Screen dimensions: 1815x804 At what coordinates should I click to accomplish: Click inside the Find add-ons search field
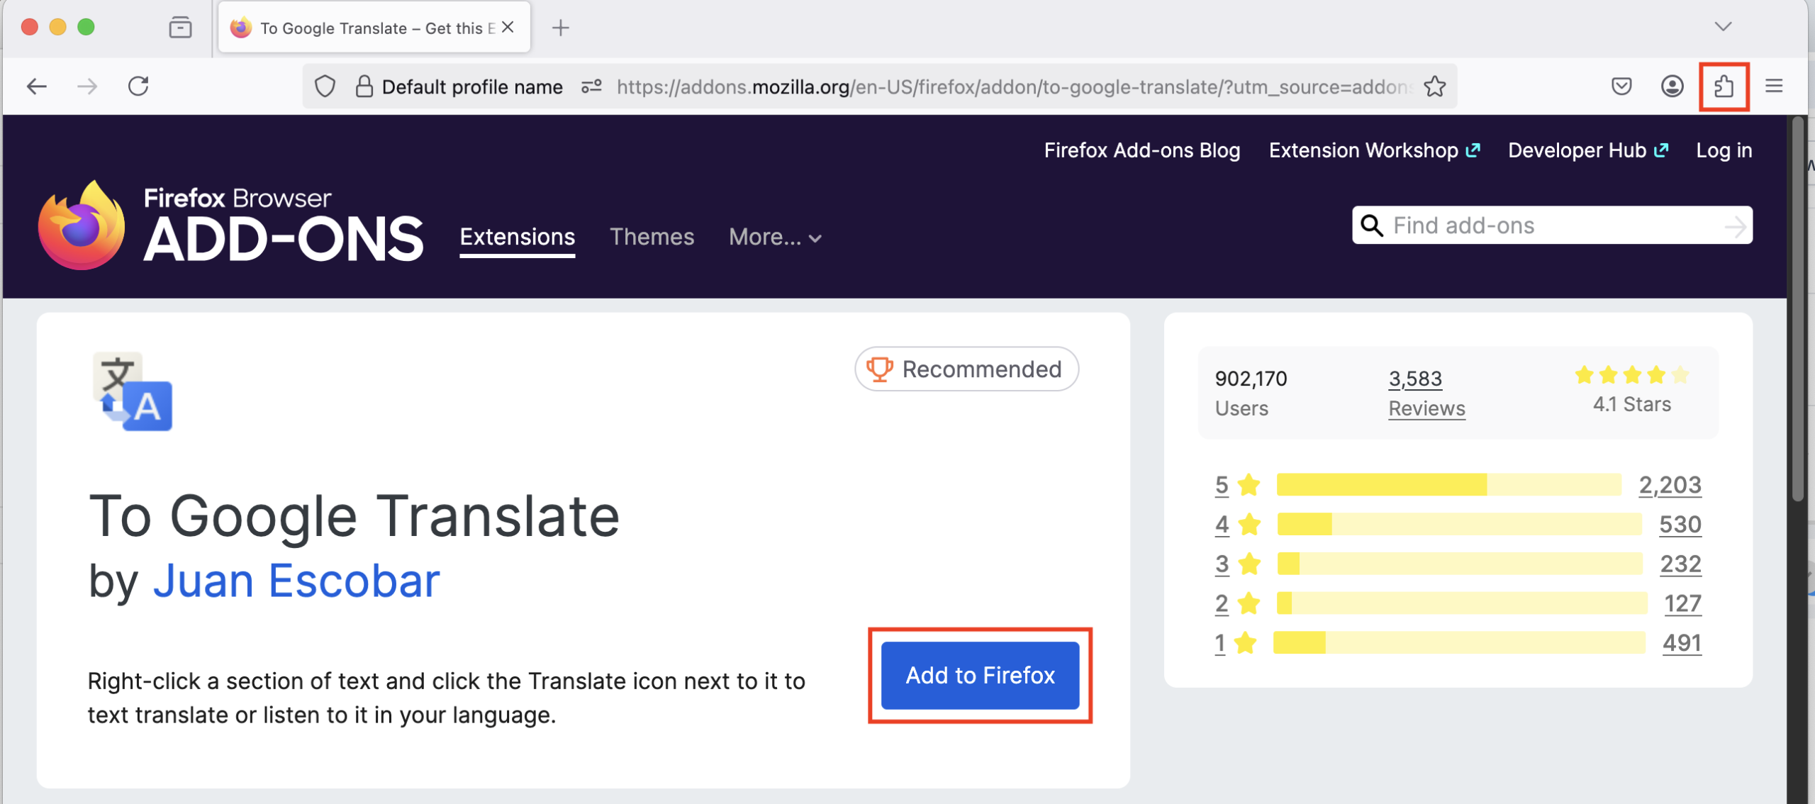(x=1524, y=225)
